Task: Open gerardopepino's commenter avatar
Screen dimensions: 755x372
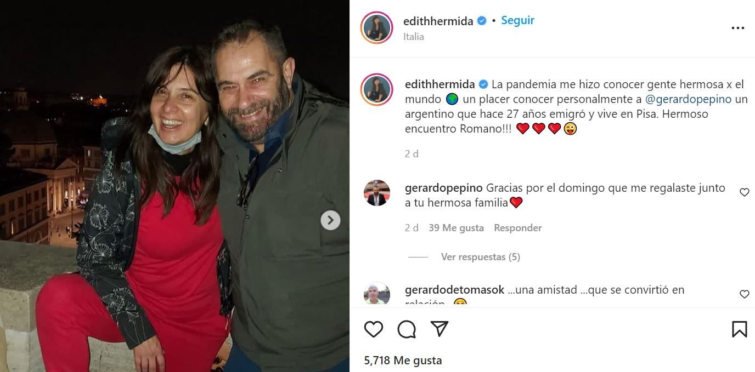Action: (377, 193)
